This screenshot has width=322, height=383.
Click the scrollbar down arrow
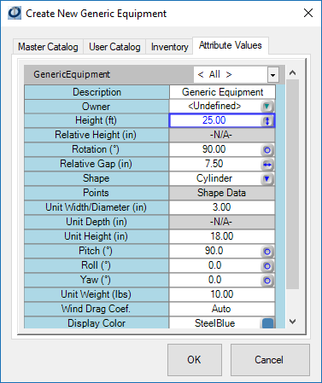point(292,322)
